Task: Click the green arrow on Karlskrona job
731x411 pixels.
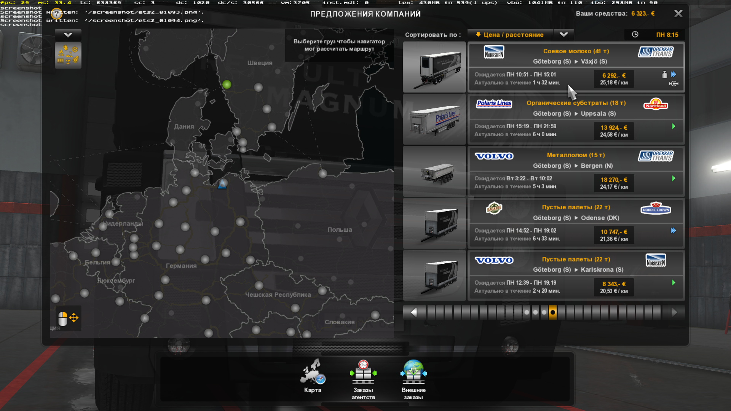Action: click(x=674, y=283)
